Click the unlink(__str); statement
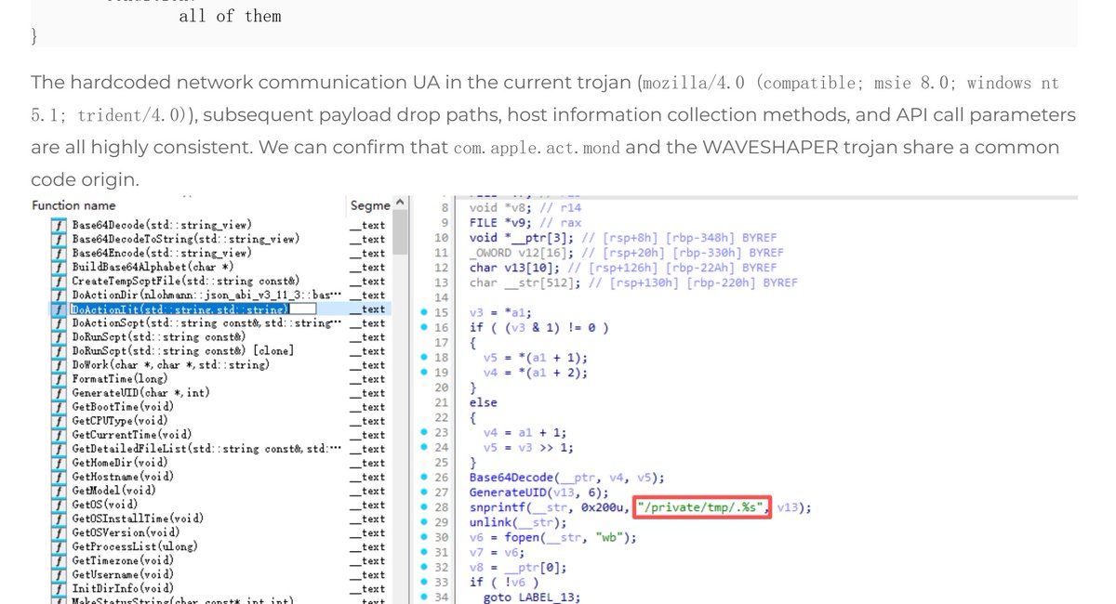Image resolution: width=1116 pixels, height=604 pixels. pyautogui.click(x=519, y=522)
